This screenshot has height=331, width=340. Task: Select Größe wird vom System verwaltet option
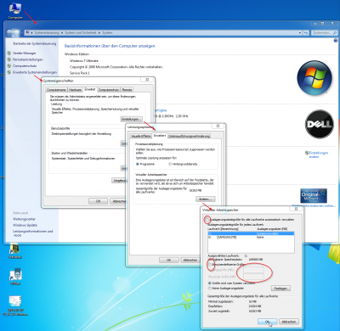pos(210,283)
